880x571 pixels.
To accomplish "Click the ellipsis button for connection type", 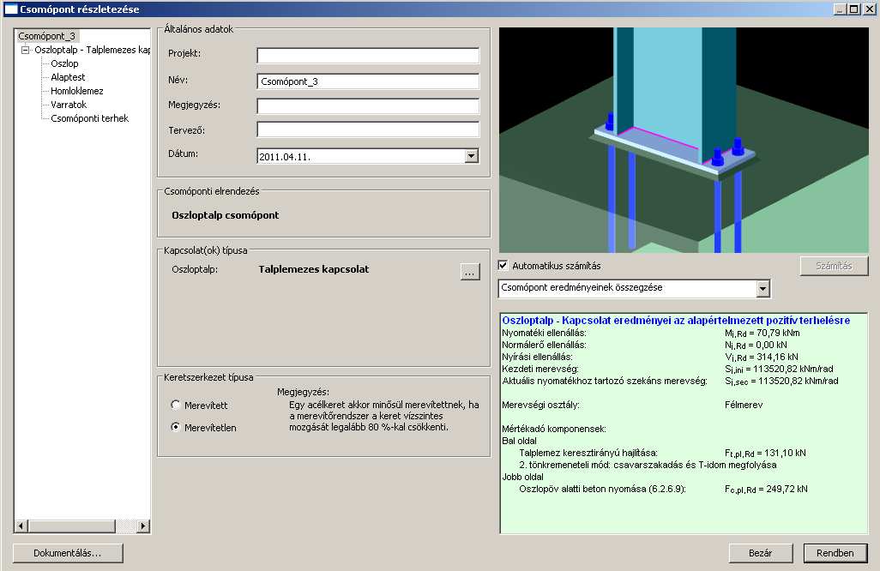I will tap(470, 272).
